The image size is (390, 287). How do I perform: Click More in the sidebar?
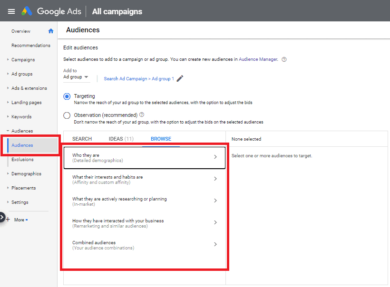[x=19, y=220]
